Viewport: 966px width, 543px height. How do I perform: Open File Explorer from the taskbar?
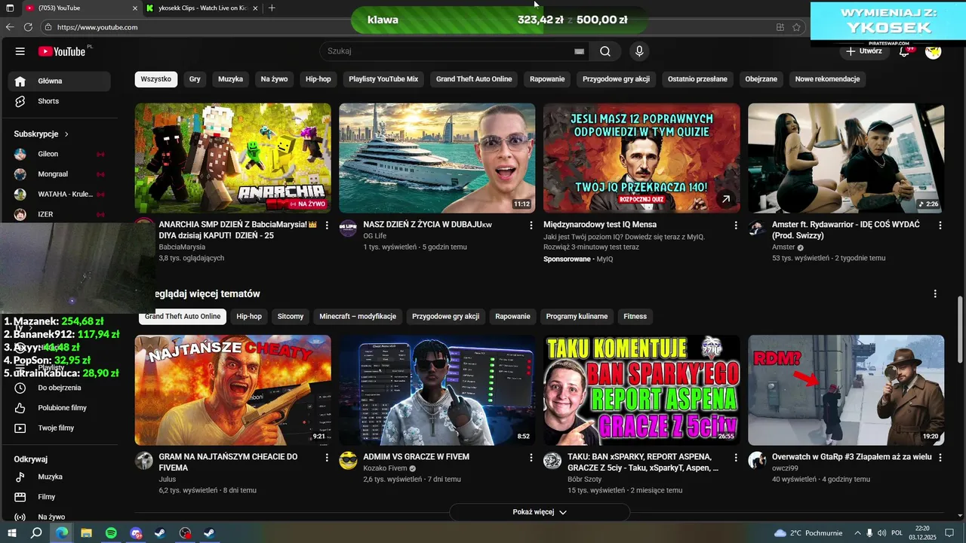[x=86, y=533]
